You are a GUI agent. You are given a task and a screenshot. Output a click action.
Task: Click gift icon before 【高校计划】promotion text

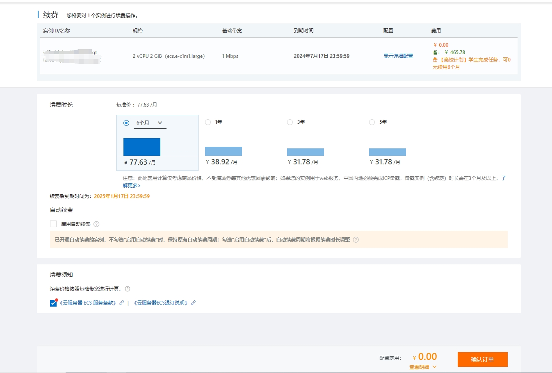tap(435, 59)
